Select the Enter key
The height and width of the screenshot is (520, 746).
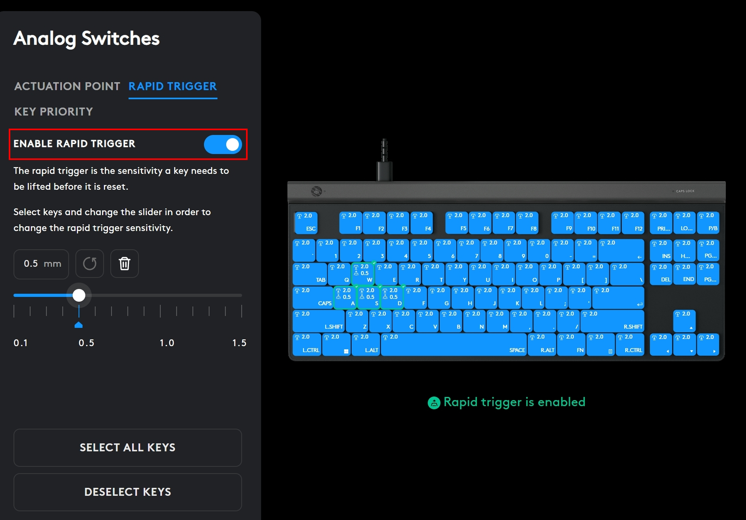click(618, 297)
